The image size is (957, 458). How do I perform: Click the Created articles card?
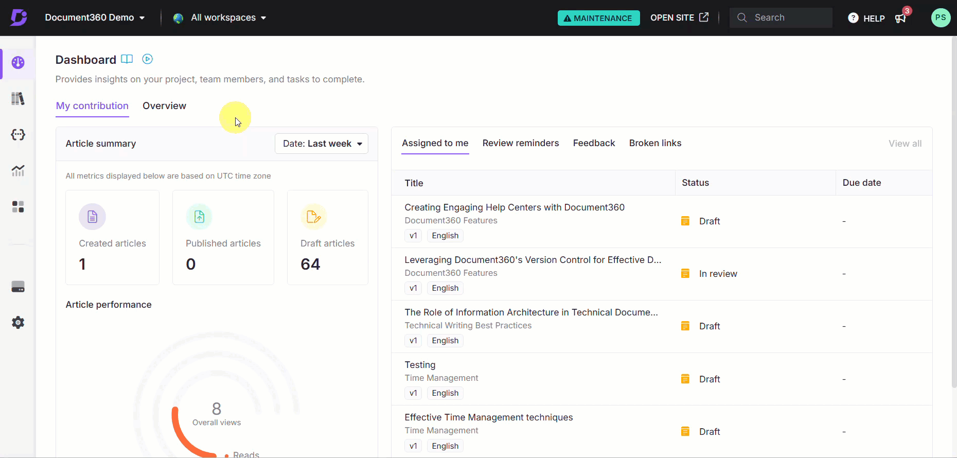[112, 237]
